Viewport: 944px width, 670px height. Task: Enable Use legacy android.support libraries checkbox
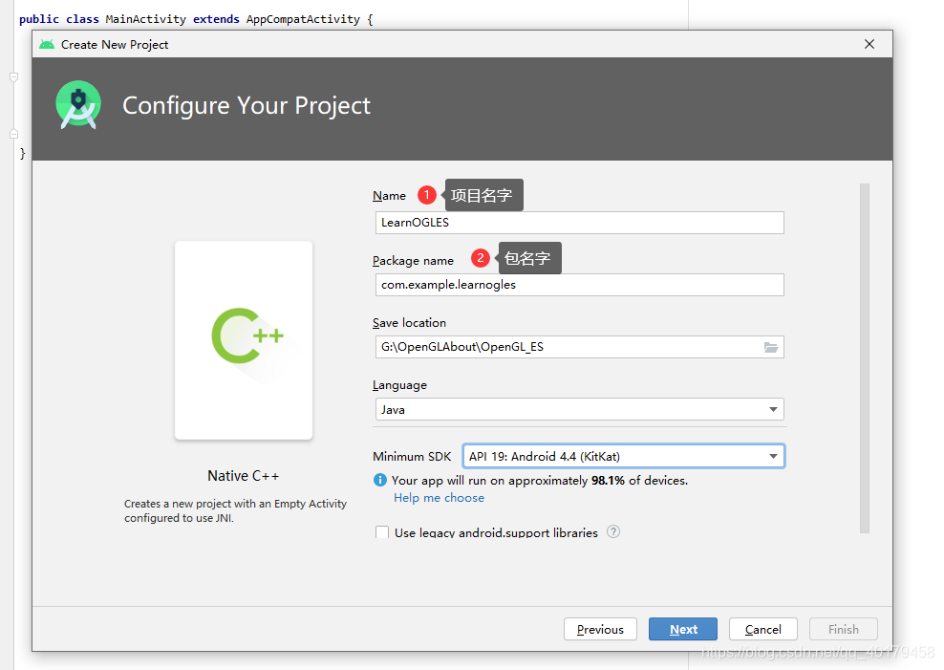(x=382, y=532)
